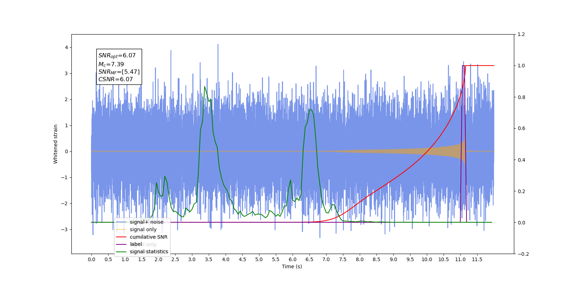
Task: Click the 3.5 tick on the time axis
Action: [209, 259]
